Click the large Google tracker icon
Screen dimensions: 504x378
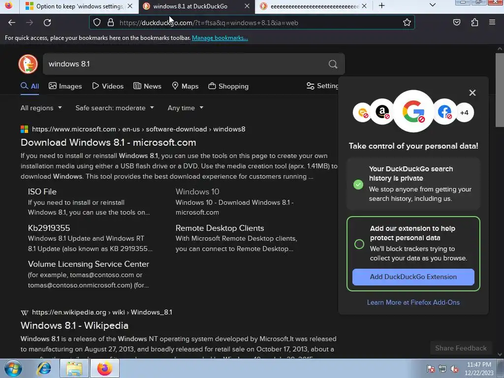click(413, 111)
